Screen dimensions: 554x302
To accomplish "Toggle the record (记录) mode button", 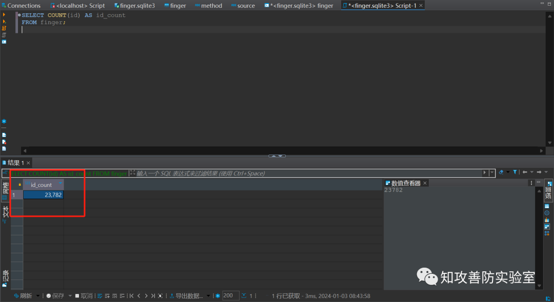I will pos(5,279).
